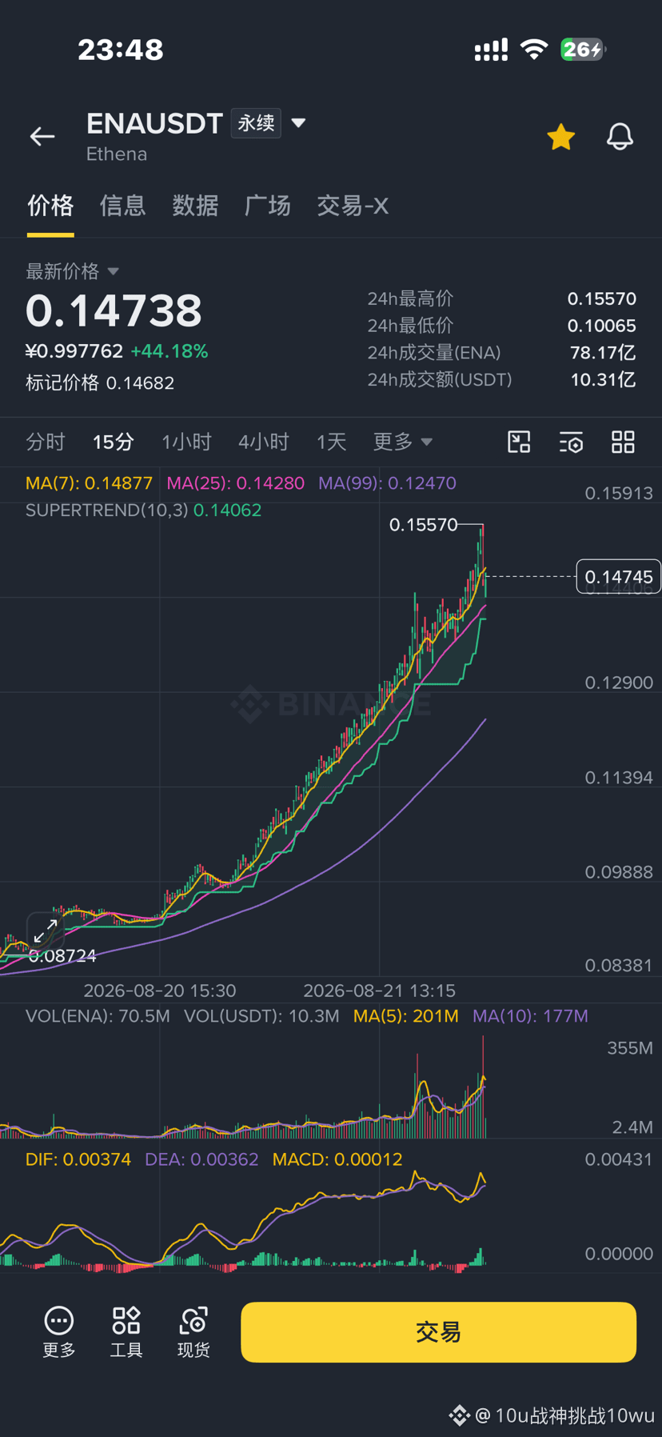The image size is (662, 1437).
Task: Tap the current price tag 0.14745
Action: (x=618, y=577)
